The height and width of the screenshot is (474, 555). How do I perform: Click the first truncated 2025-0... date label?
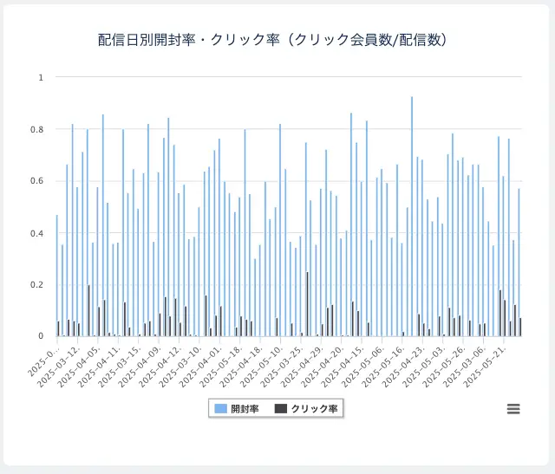click(x=45, y=364)
